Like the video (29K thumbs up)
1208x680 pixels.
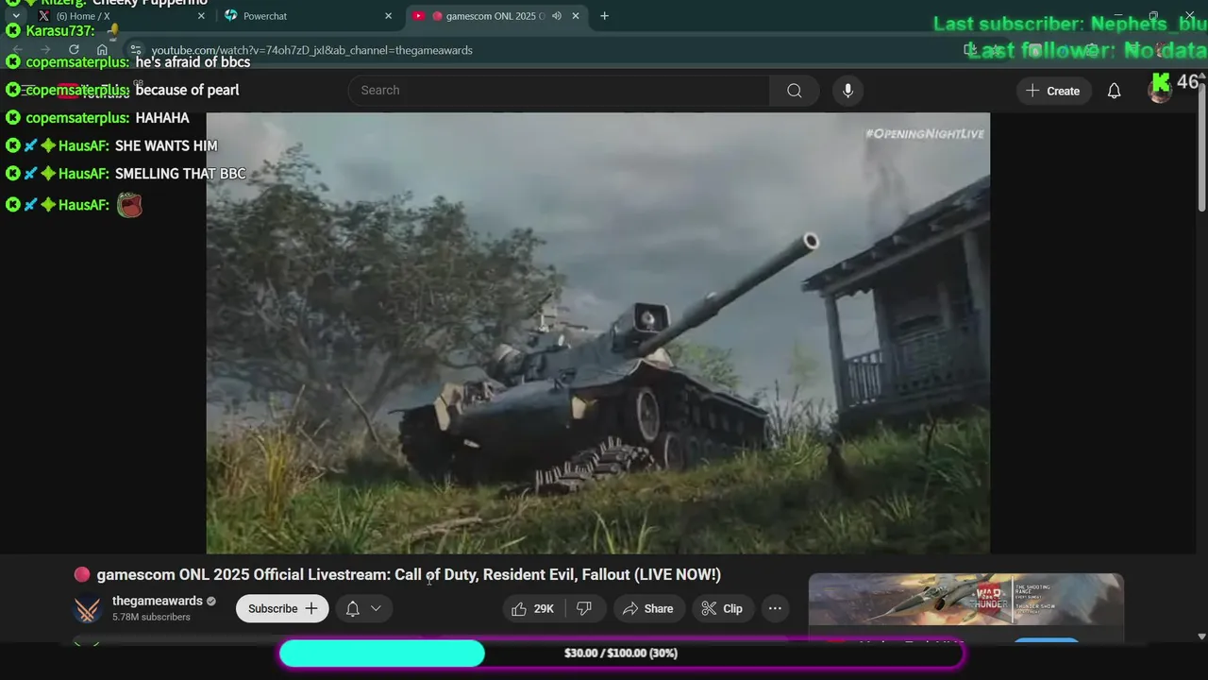click(533, 609)
